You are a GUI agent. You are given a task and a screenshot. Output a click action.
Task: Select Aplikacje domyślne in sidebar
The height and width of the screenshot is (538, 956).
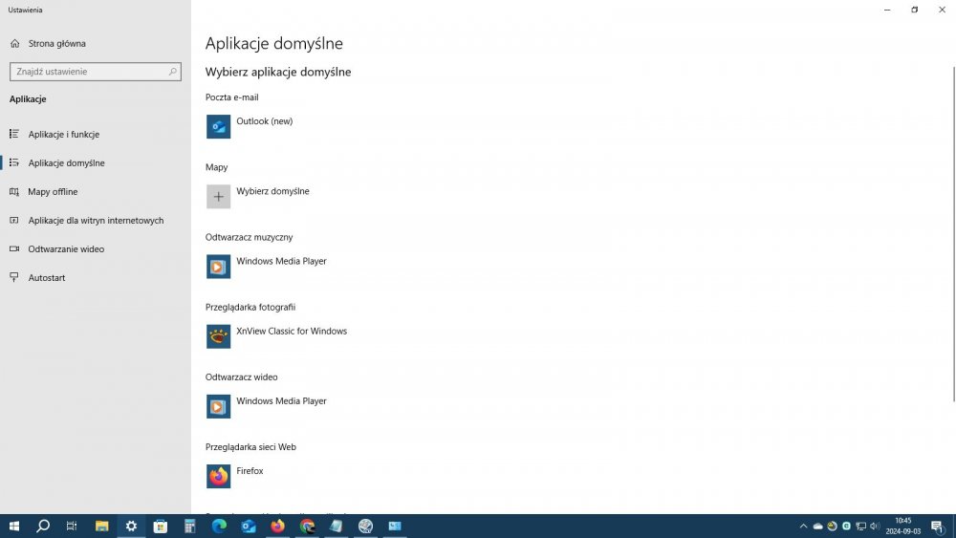click(66, 163)
